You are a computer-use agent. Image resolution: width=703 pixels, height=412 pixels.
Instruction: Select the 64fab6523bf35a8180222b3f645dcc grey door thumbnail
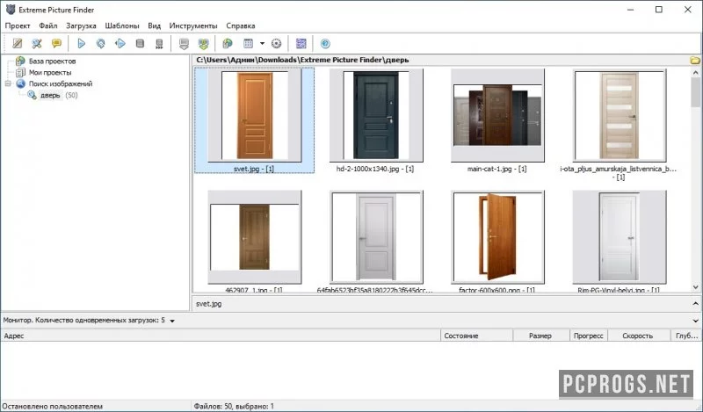coord(376,237)
